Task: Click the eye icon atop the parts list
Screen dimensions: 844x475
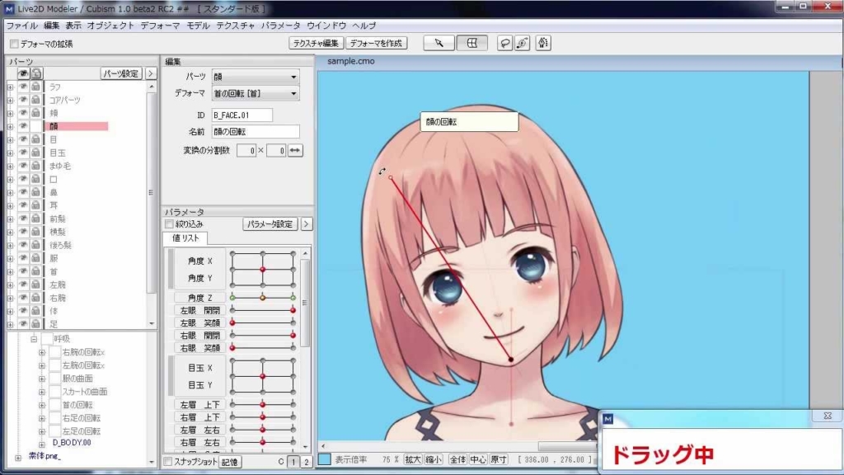Action: click(22, 73)
